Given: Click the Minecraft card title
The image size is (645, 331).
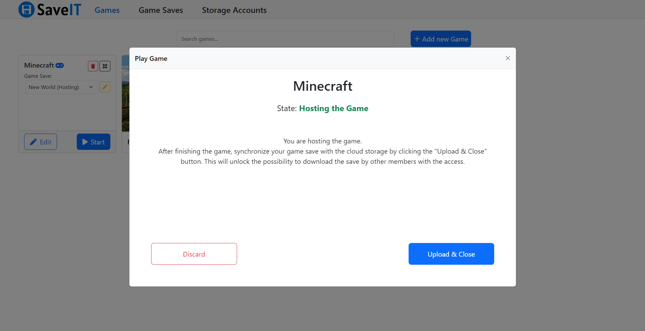Looking at the screenshot, I should point(39,65).
